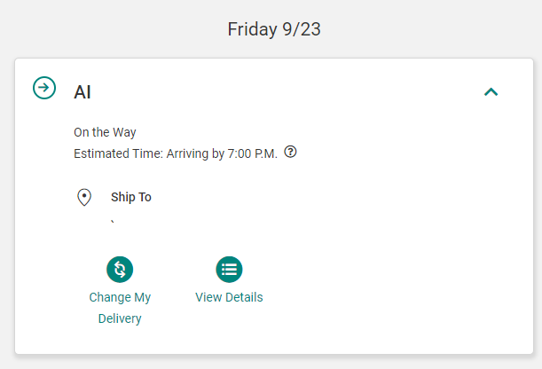The height and width of the screenshot is (369, 542).
Task: Open the View Details text link
Action: pos(229,297)
